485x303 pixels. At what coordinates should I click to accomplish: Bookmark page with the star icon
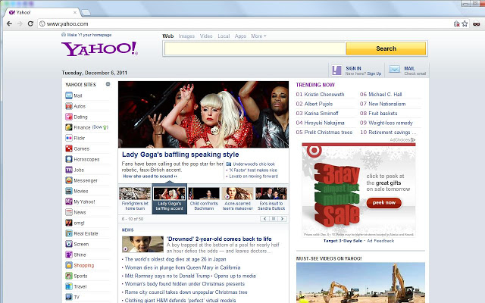465,23
